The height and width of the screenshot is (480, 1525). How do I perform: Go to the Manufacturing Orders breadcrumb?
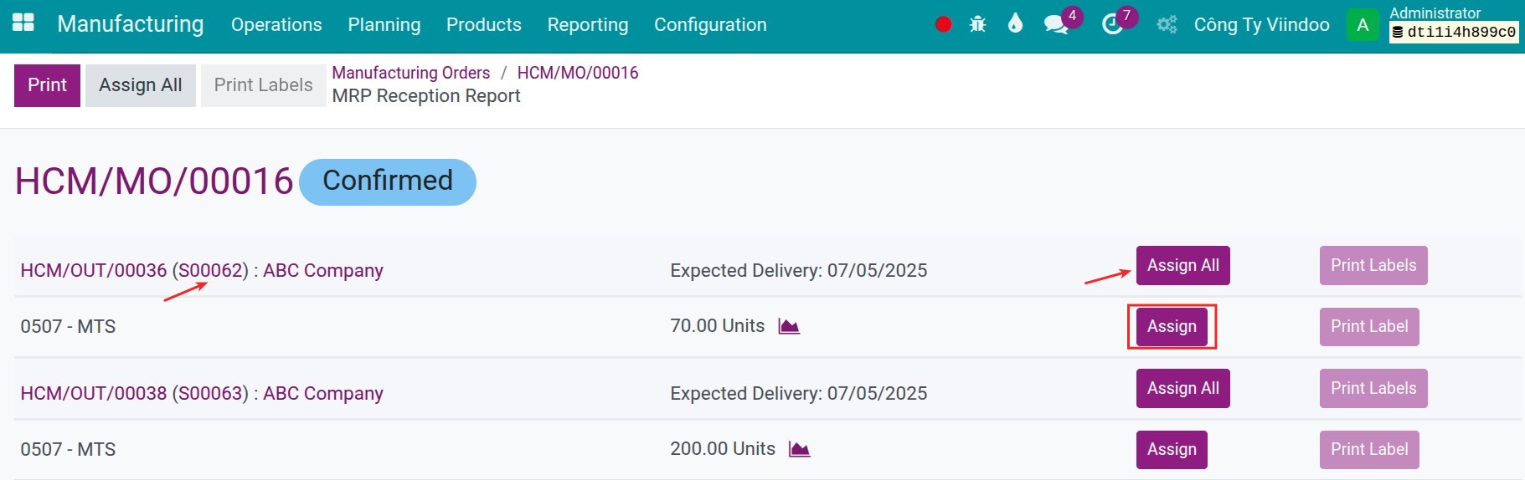coord(410,73)
